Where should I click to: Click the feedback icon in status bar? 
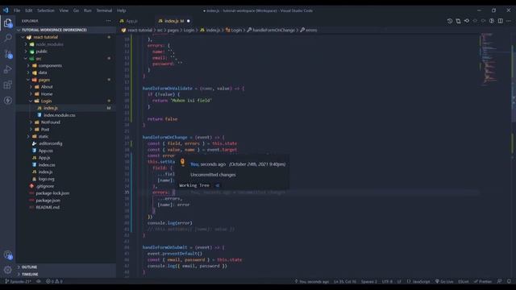(500, 281)
